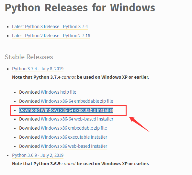Open Latest Python 2 Release - Python 2.7.16 link

pyautogui.click(x=51, y=36)
